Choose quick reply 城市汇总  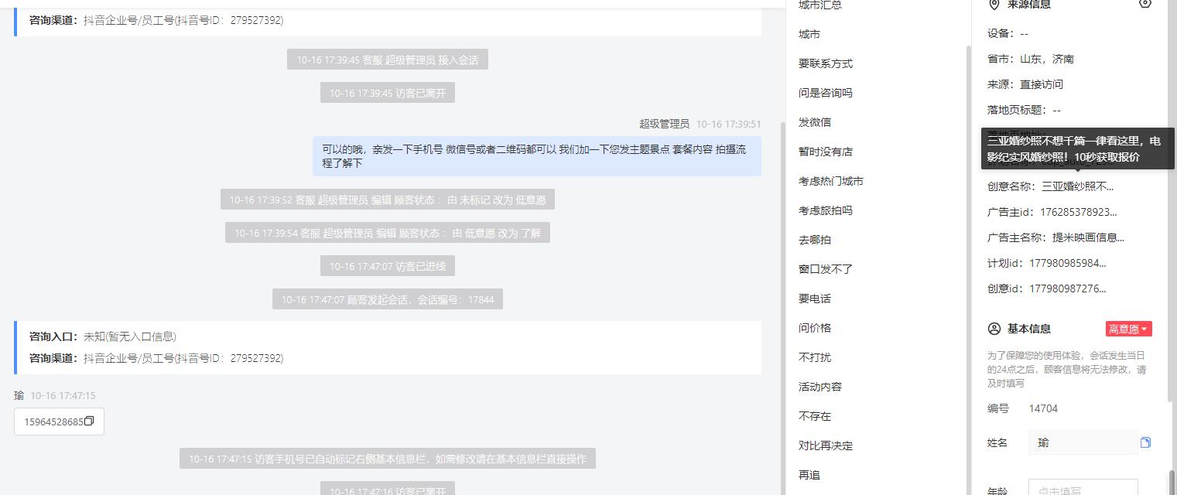click(820, 5)
